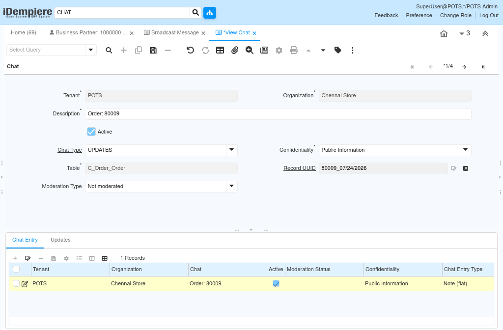Click the Refresh toolbar icon
This screenshot has width=503, height=330.
(x=205, y=51)
